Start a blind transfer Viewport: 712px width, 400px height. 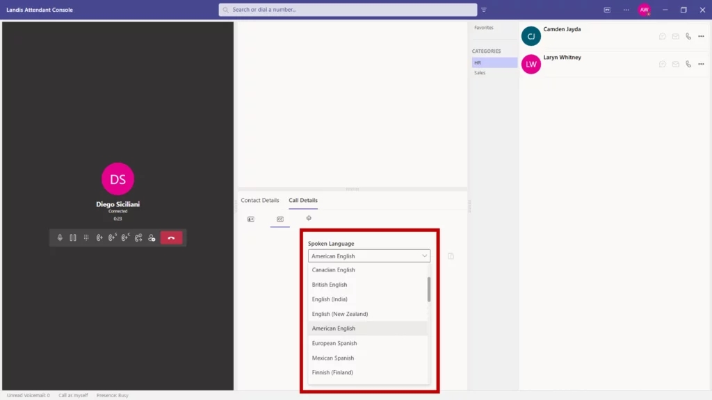pos(99,237)
